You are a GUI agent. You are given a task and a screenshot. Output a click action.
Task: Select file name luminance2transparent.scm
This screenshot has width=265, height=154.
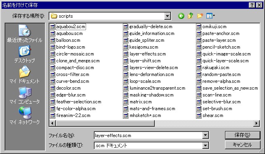point(158,88)
